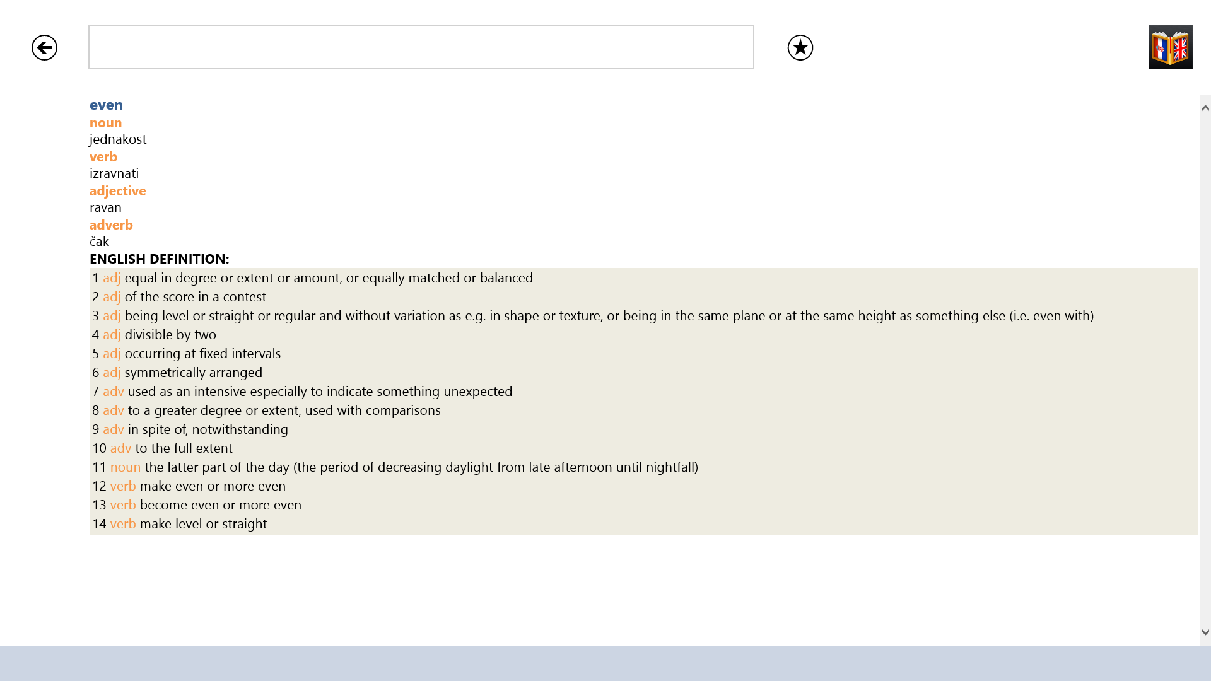Click the translation 'ravan'
The image size is (1211, 681).
(x=105, y=207)
